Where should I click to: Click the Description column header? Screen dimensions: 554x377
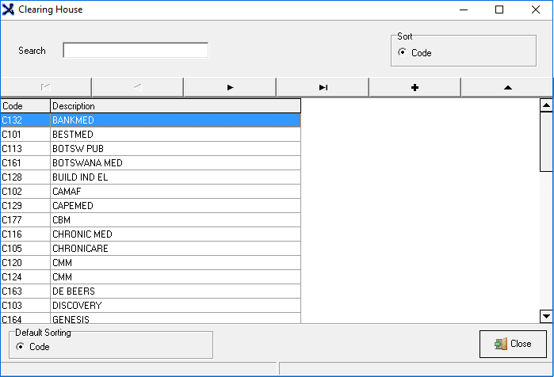(x=176, y=106)
